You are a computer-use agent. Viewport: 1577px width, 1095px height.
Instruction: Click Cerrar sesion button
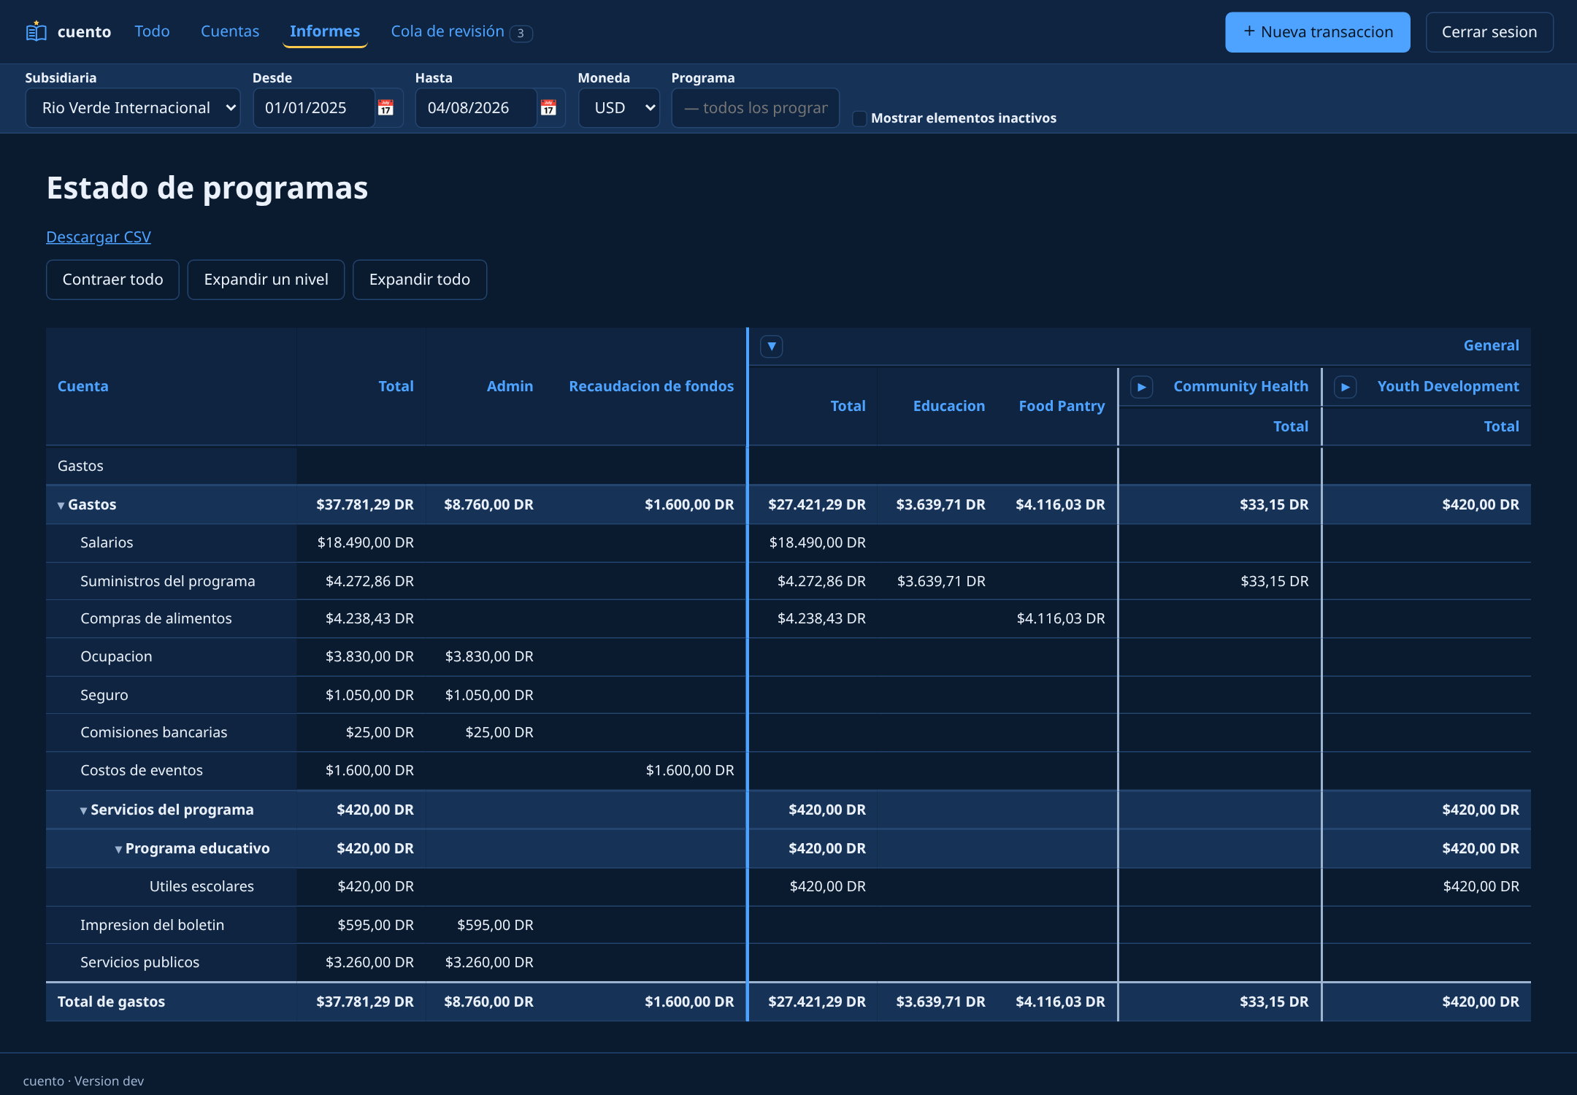(x=1489, y=32)
